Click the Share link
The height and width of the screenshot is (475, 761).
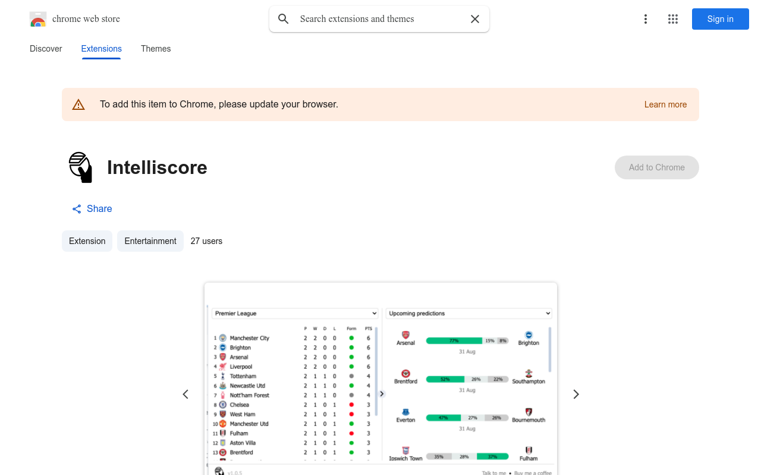[92, 208]
